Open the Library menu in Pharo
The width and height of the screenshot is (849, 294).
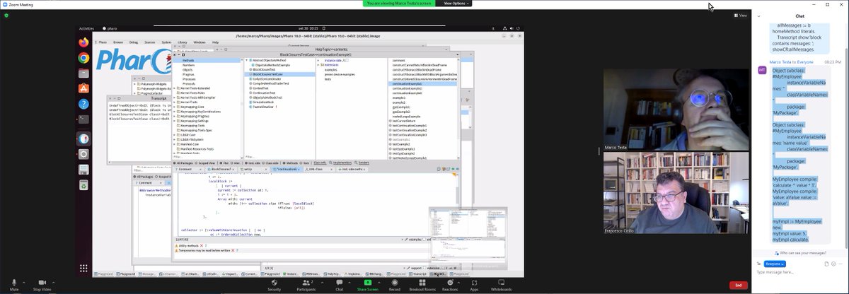[183, 42]
